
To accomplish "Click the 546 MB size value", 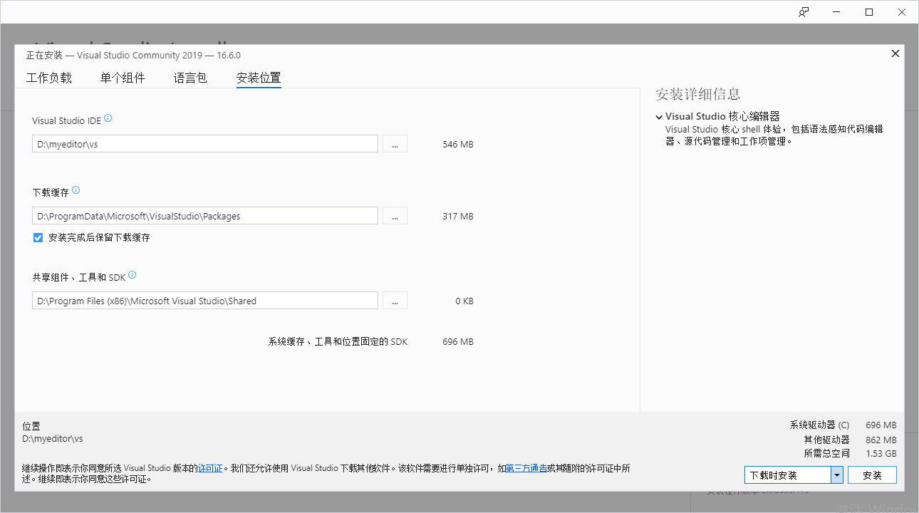I will coord(458,145).
